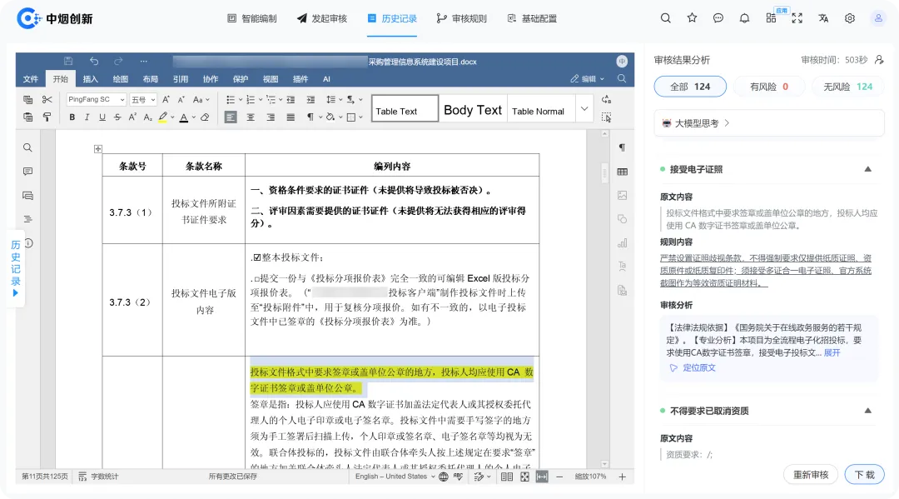
Task: Open the 布局 ribbon tab
Action: tap(150, 79)
